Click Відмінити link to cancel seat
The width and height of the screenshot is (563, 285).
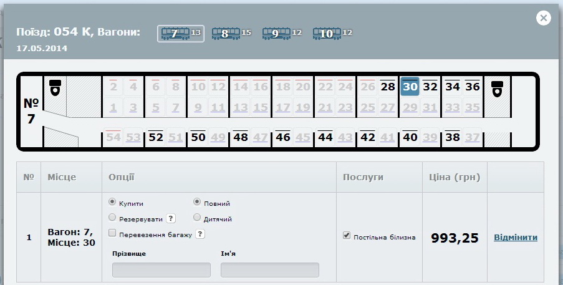(x=515, y=237)
